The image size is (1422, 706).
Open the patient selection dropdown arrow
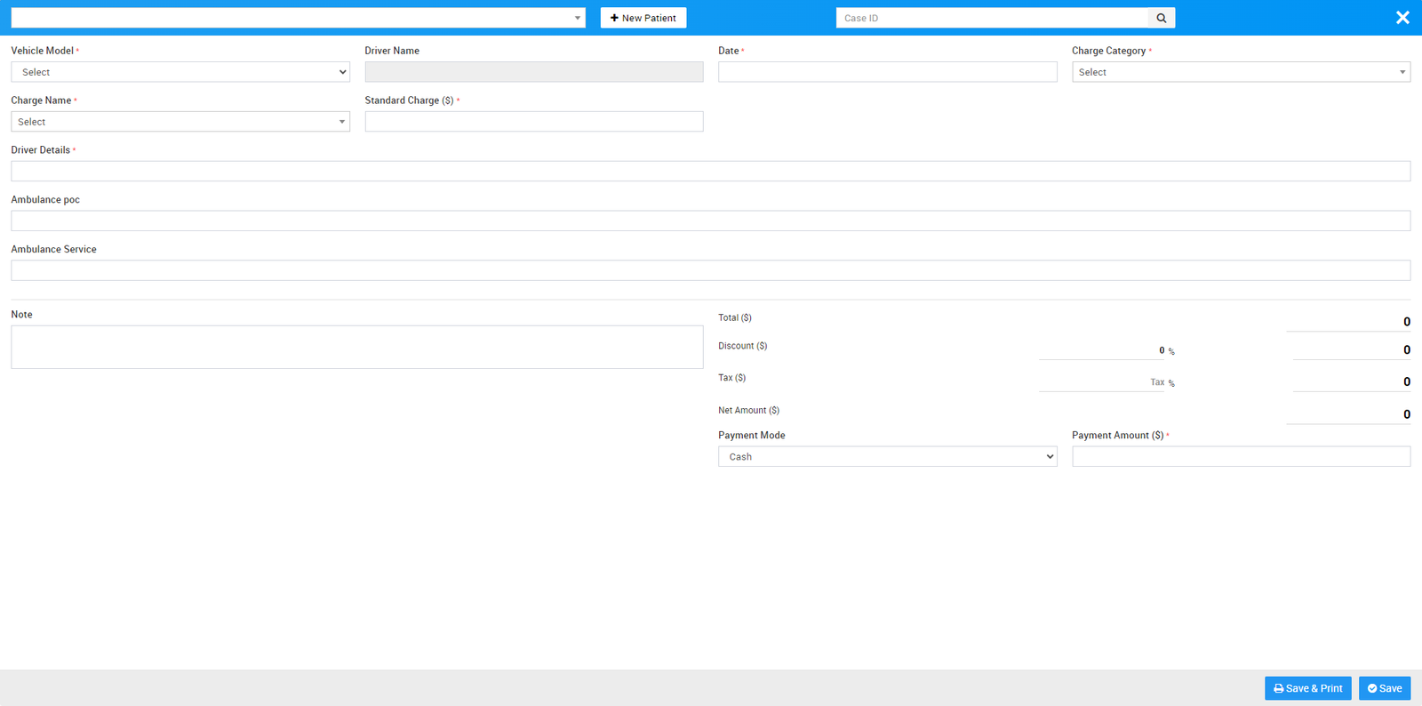pos(577,18)
